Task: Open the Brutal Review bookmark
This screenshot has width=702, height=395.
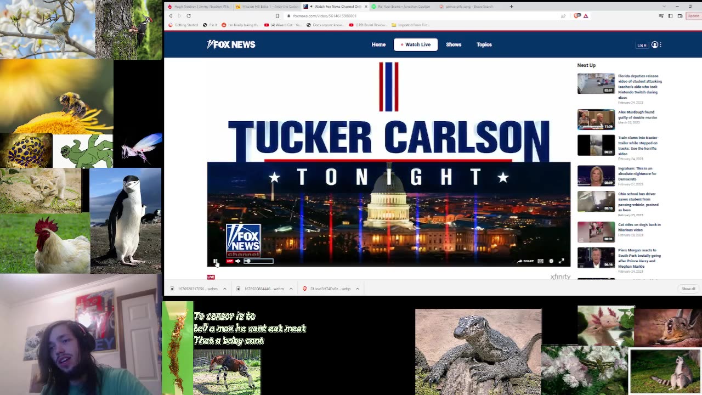Action: pos(368,25)
